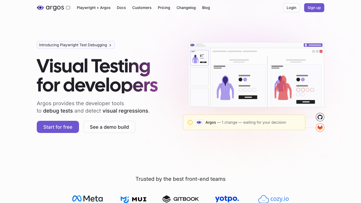Select the black color swatch on the left hoodie card

point(240,80)
